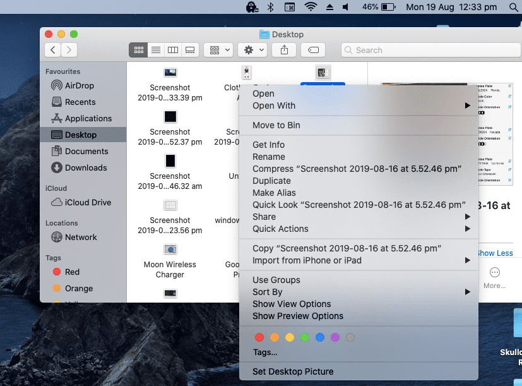Open the item grouping dropdown in toolbar
Viewport: 522px width, 386px height.
click(x=218, y=50)
